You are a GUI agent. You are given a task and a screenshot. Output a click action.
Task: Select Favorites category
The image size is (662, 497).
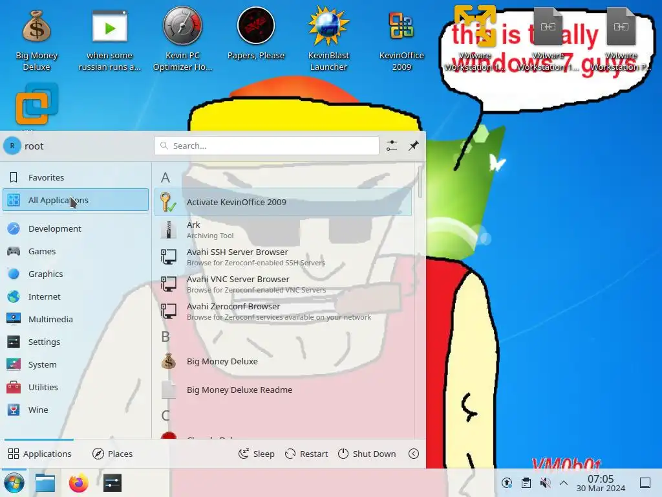pos(76,177)
